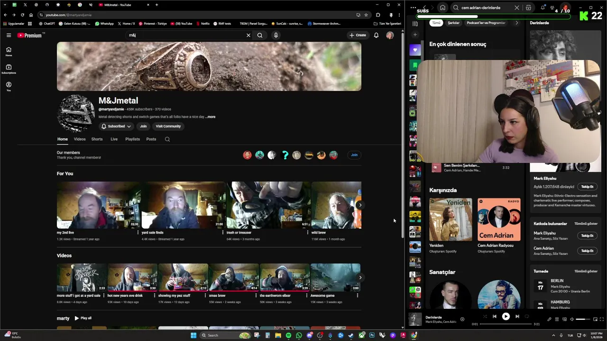The width and height of the screenshot is (607, 341).
Task: Skip to next track in Spotify
Action: click(517, 316)
